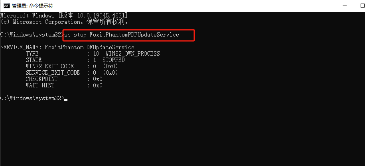Click the WIN32_EXIT_CODE row label
365x166 pixels.
tap(50, 67)
